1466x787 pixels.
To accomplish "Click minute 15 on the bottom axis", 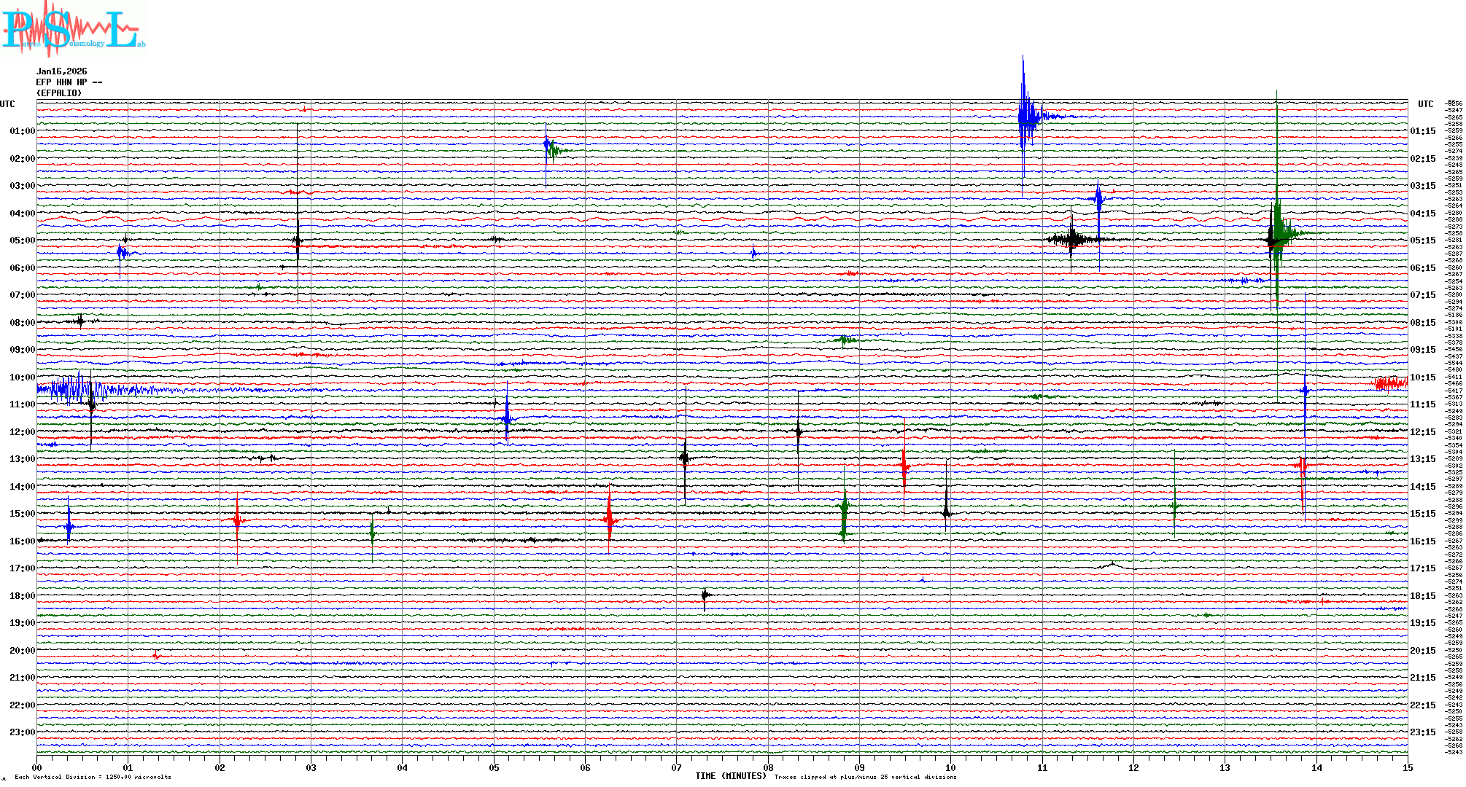I will 1407,767.
